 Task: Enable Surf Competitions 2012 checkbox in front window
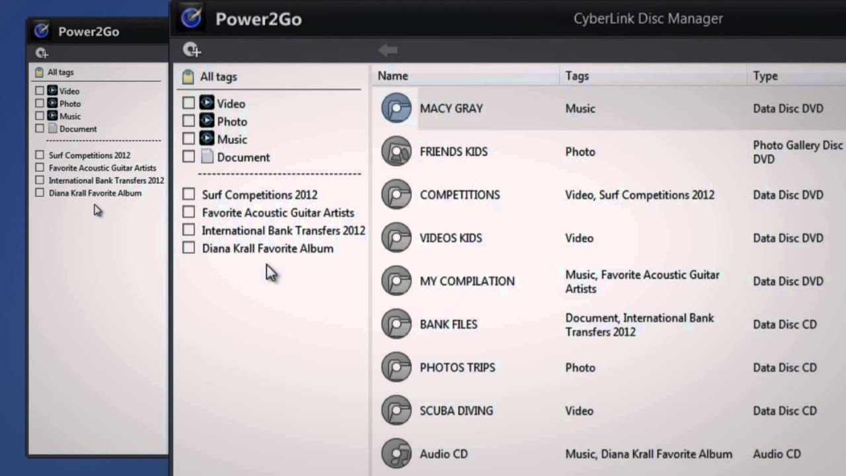(x=189, y=194)
